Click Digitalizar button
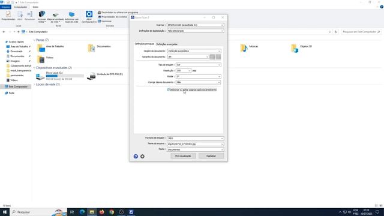Viewport: 384px width, 216px height. (211, 156)
